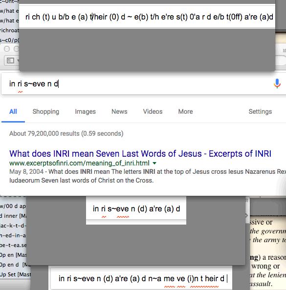Select the 'Up Set [Mast' list row
286x290 pixels.
tap(15, 274)
